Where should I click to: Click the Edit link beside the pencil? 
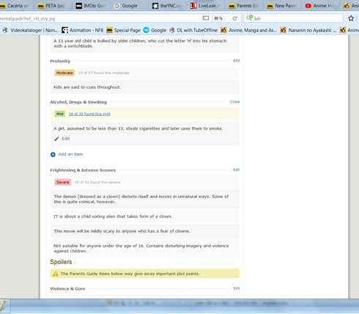(x=66, y=139)
